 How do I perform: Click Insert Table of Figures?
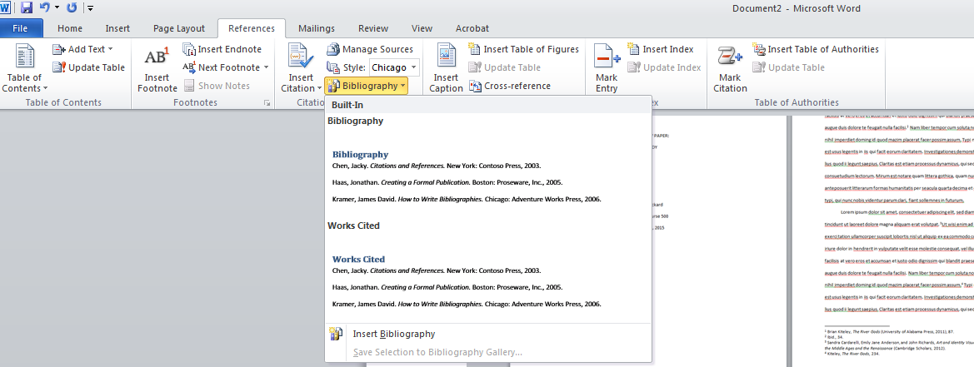pos(523,49)
